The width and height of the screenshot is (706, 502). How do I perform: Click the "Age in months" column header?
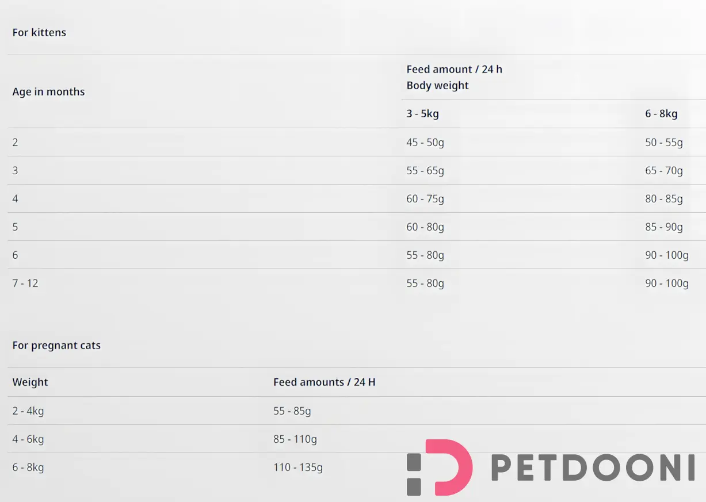(x=48, y=92)
